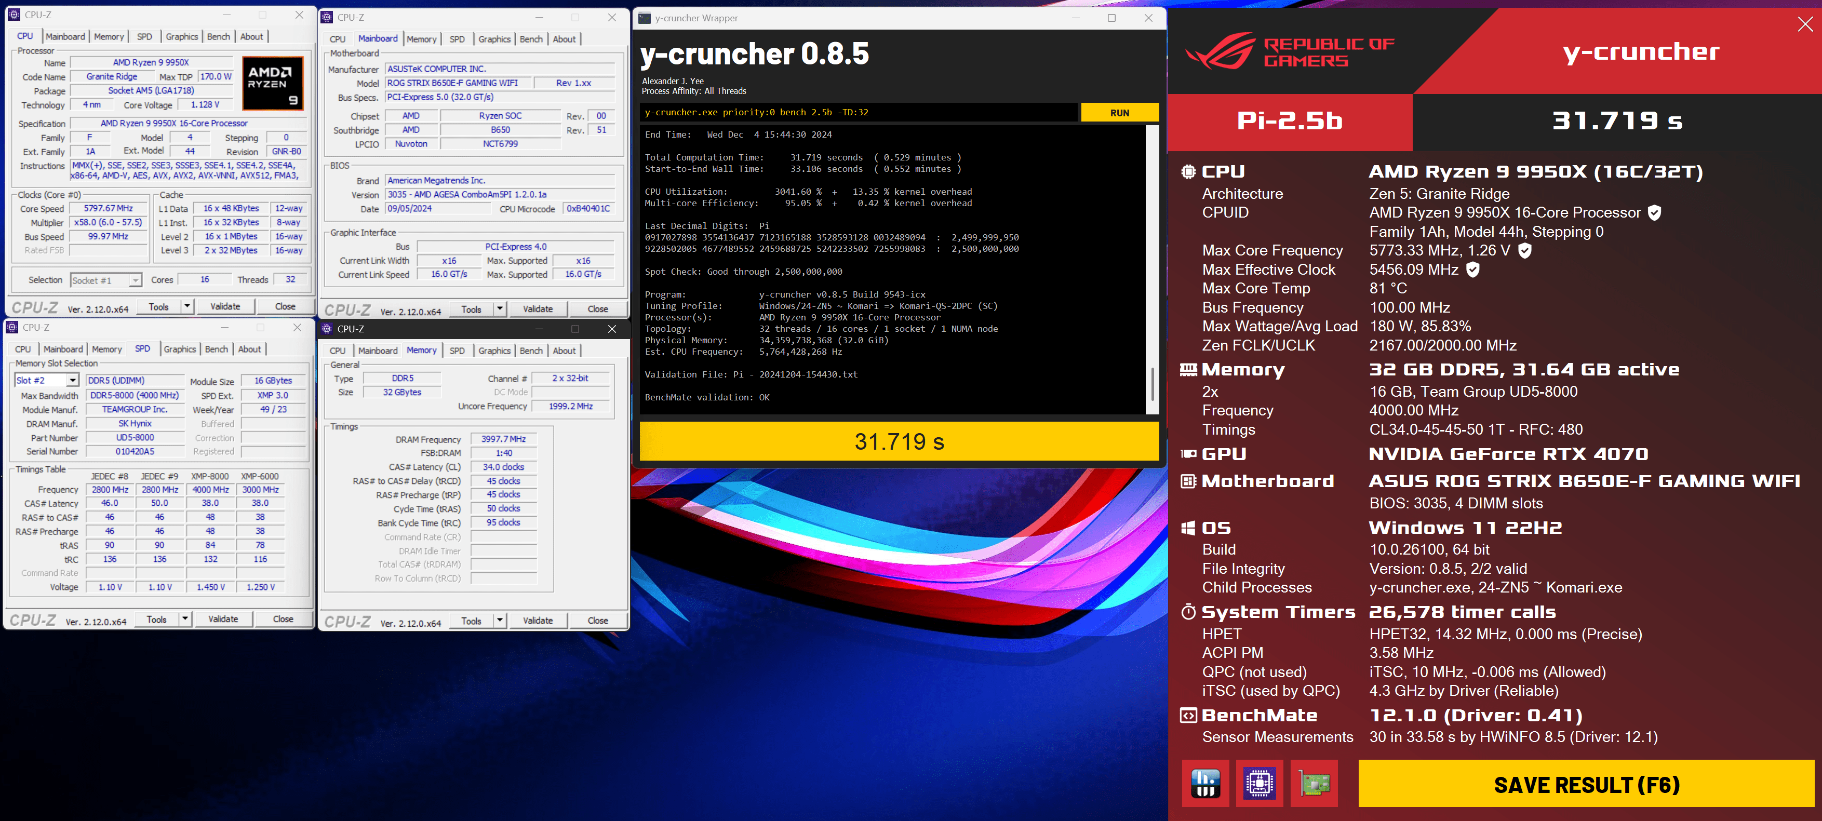1822x821 pixels.
Task: Click the Max Bandwidth DDR5-8000 (4000 MHz) field
Action: point(135,395)
